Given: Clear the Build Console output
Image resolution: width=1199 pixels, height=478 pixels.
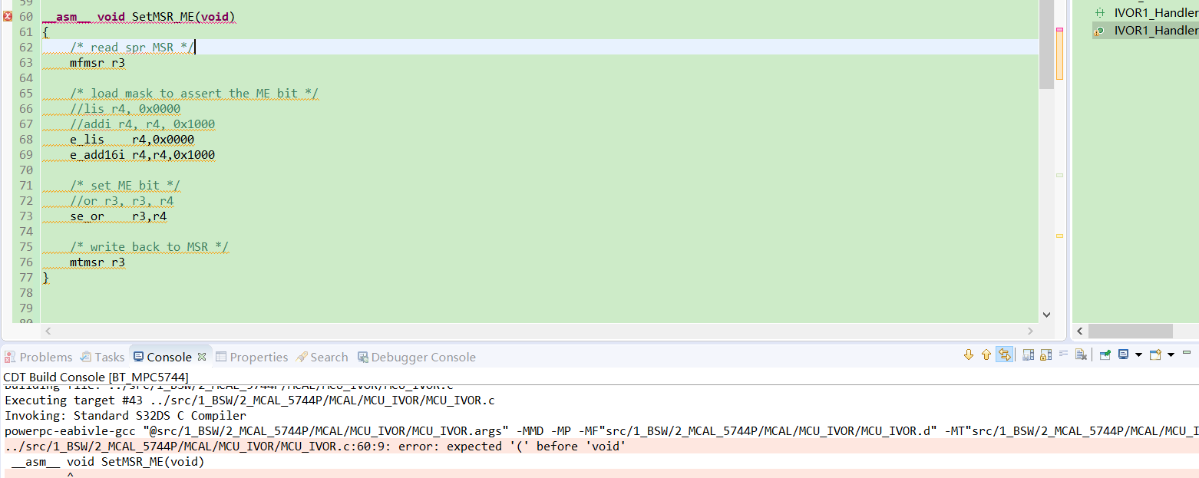Looking at the screenshot, I should (x=1081, y=354).
